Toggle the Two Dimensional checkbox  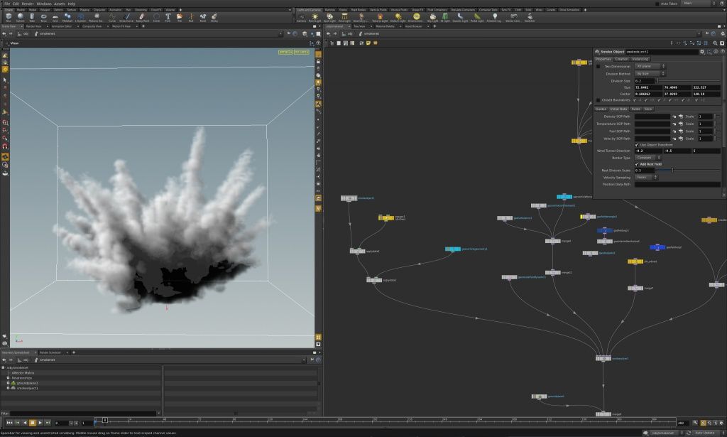click(x=598, y=66)
